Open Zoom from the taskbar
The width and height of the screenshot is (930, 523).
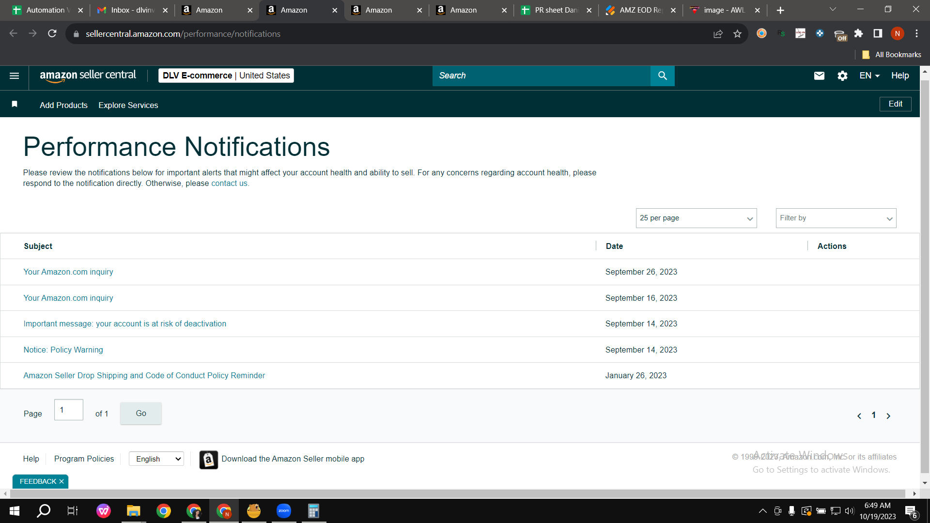pyautogui.click(x=284, y=511)
